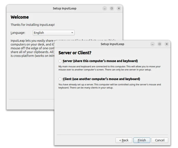The height and width of the screenshot is (148, 178).
Task: Click the front window's 'Setup InputLeap' title bar
Action: 112,44
